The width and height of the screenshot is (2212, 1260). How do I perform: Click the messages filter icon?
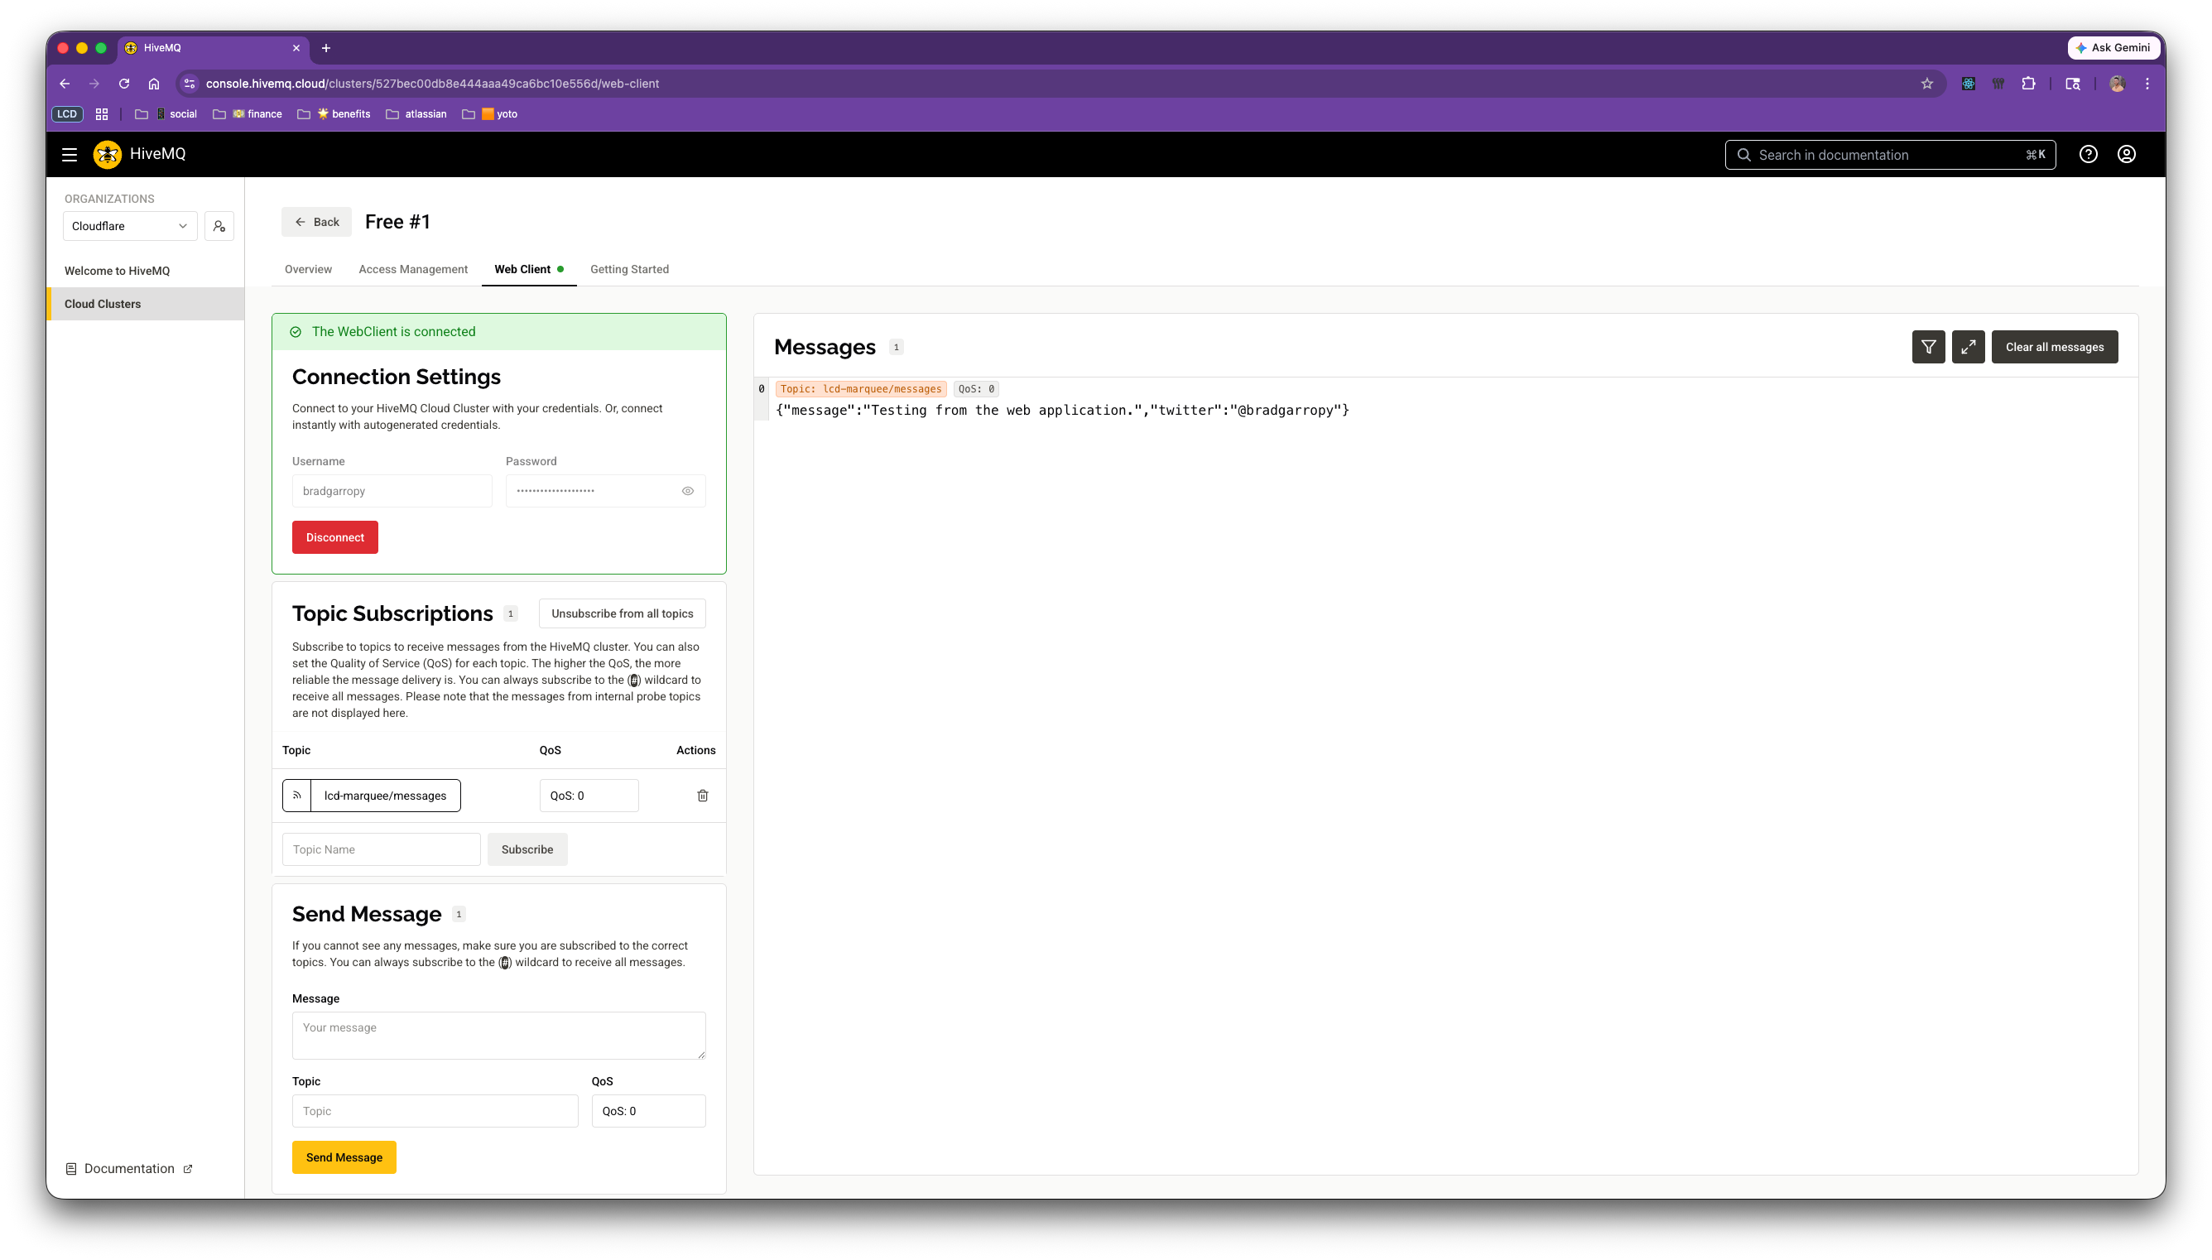coord(1928,347)
